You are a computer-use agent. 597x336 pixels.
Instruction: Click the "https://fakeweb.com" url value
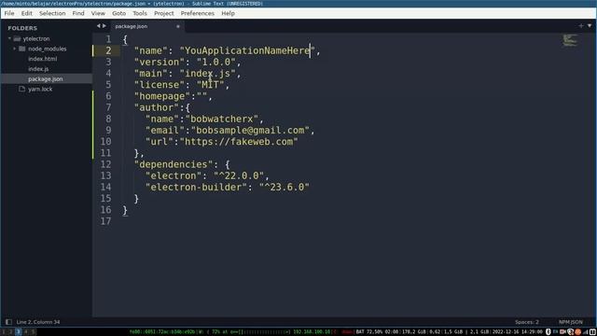[x=239, y=142]
